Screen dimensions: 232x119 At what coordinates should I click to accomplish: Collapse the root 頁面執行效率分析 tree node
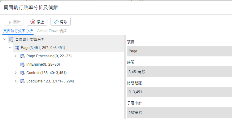5,39
